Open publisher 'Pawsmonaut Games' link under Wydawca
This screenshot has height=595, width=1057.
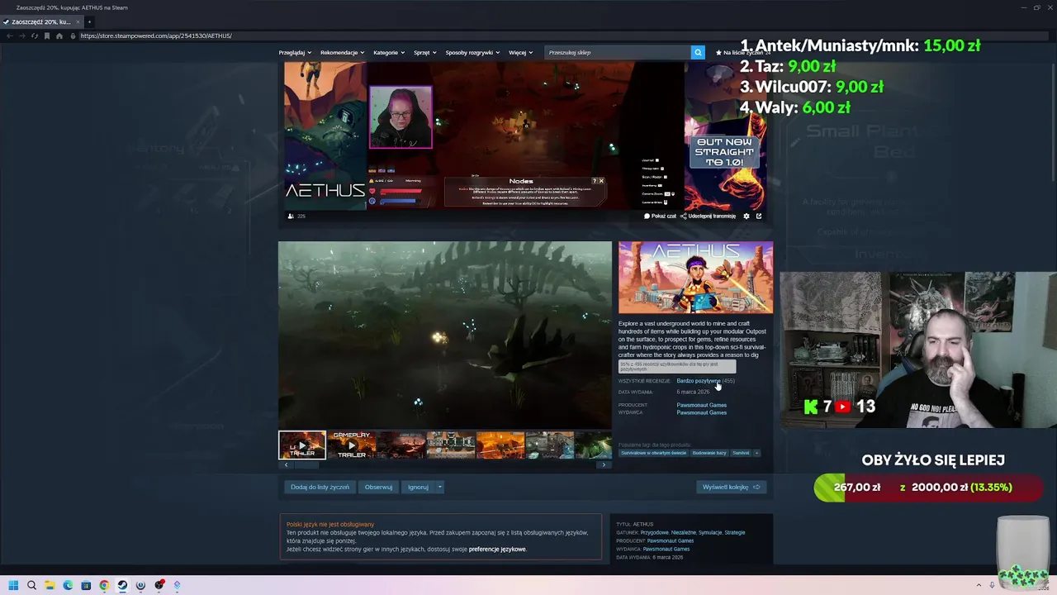point(701,412)
